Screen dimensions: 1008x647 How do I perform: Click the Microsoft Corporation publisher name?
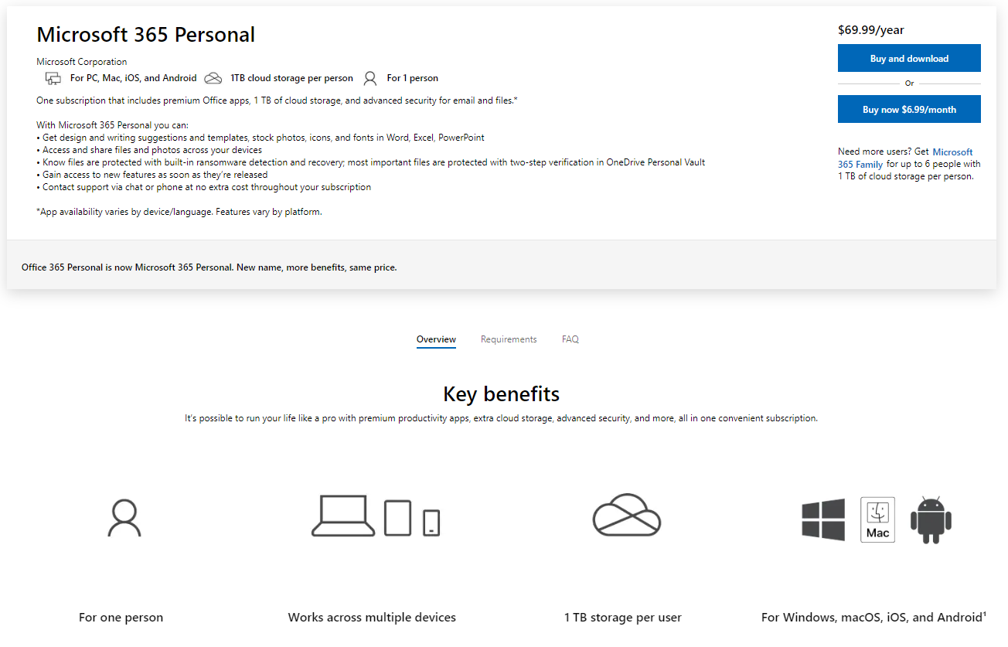[82, 62]
